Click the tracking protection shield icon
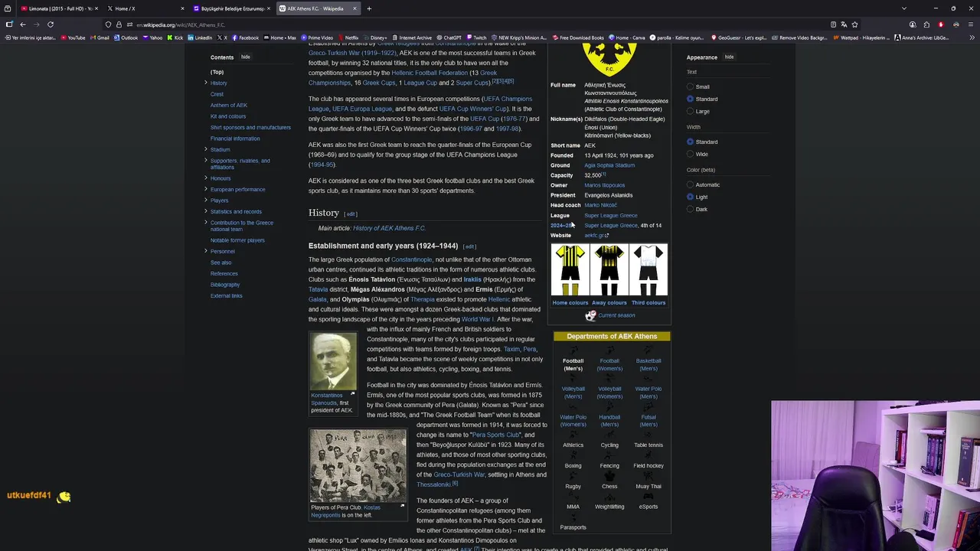 tap(108, 24)
